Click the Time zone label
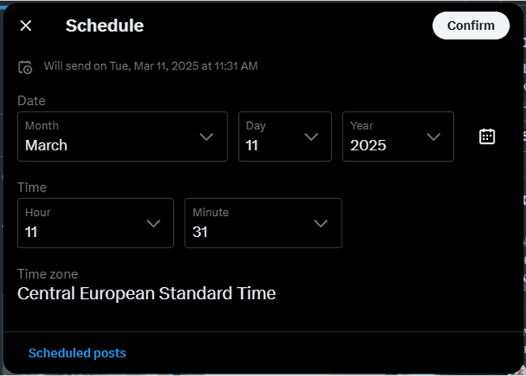 (48, 274)
